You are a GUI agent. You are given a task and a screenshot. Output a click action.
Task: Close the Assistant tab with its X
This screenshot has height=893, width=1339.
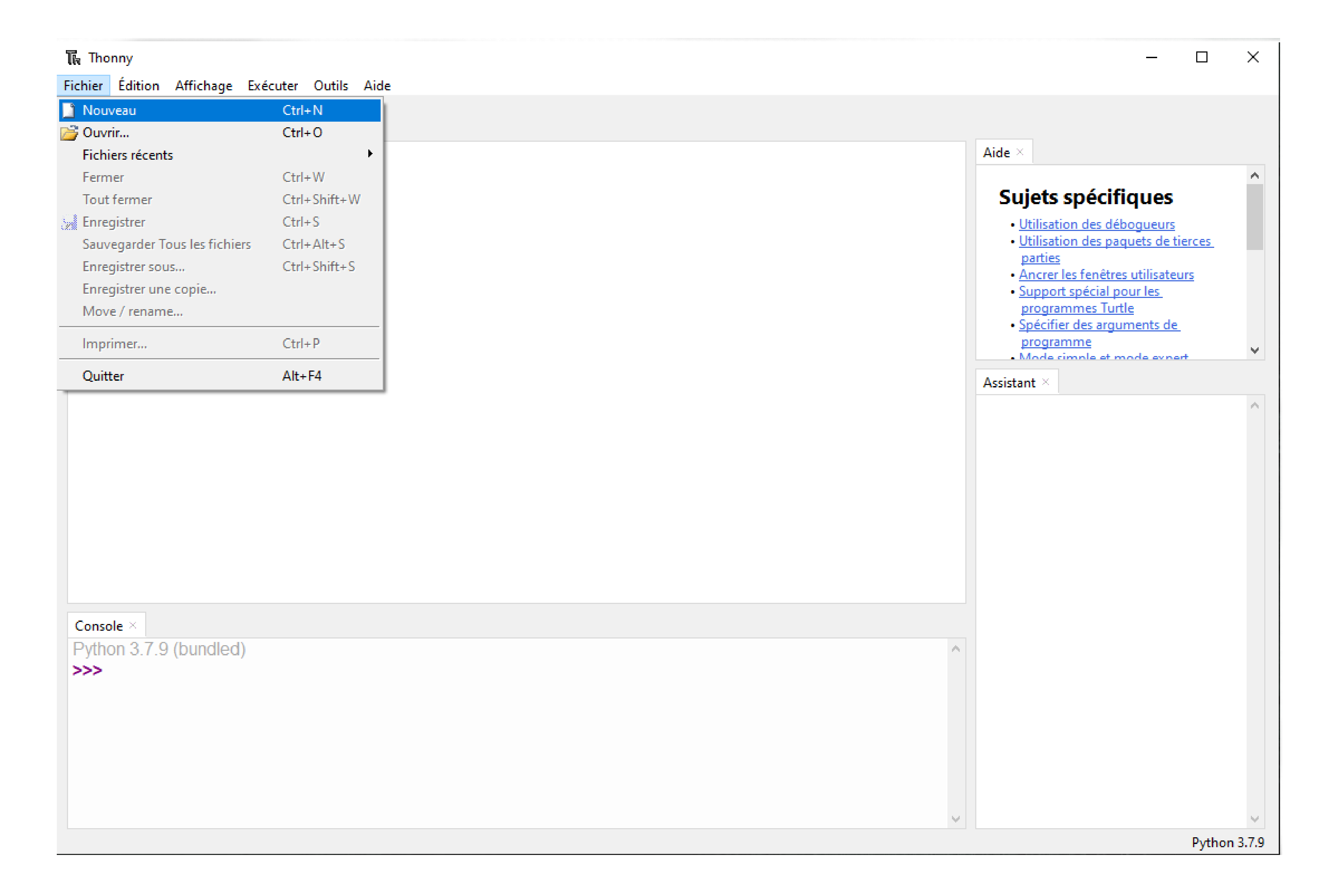pos(1045,382)
